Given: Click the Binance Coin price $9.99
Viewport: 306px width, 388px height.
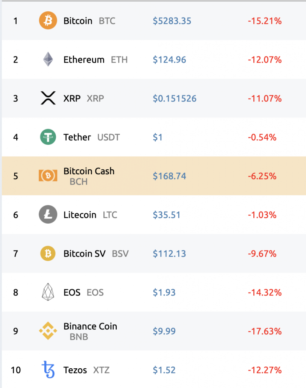Looking at the screenshot, I should pyautogui.click(x=164, y=331).
